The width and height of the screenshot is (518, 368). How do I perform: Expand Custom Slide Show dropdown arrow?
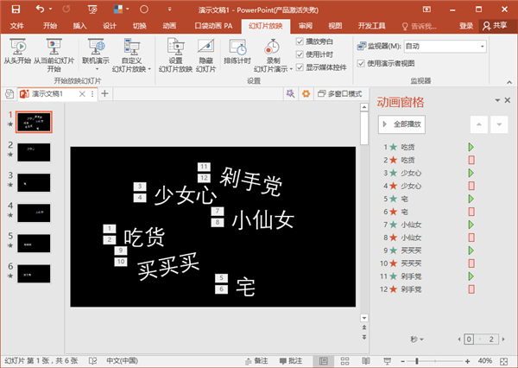[x=149, y=69]
